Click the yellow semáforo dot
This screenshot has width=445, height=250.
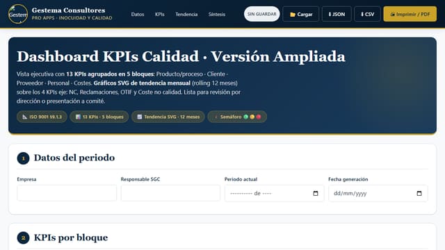pyautogui.click(x=252, y=117)
